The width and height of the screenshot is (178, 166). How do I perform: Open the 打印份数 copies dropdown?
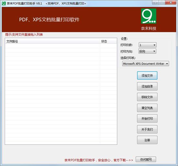[148, 45]
